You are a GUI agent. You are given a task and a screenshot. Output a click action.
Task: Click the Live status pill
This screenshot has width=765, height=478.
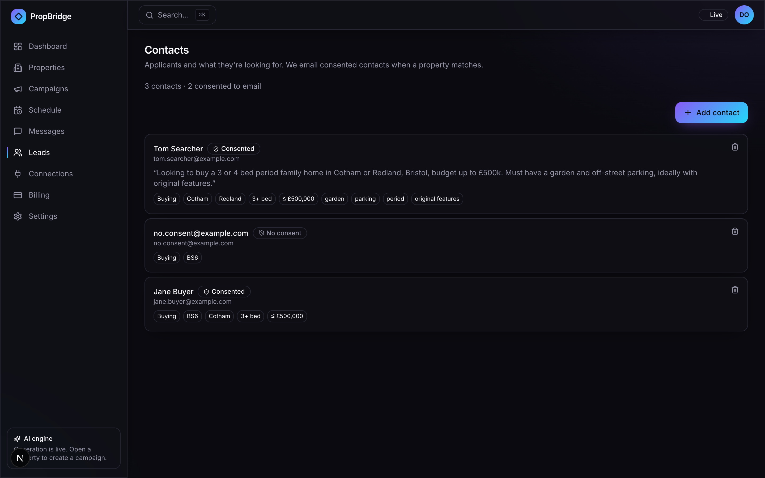point(713,15)
